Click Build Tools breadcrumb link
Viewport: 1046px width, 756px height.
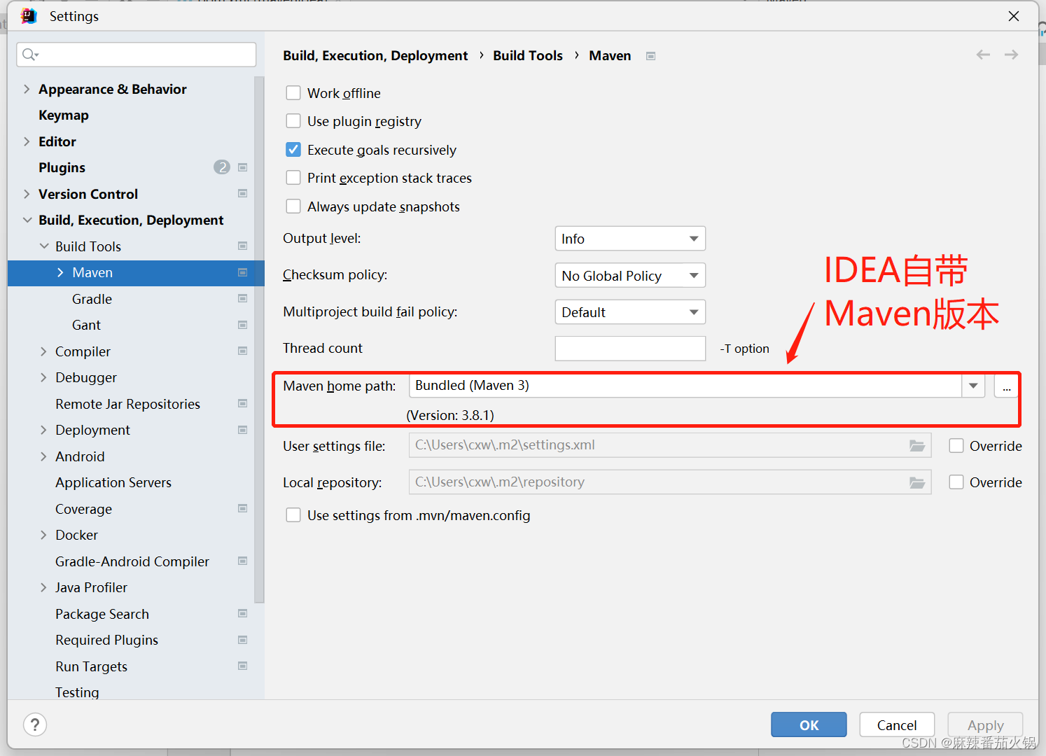click(x=528, y=55)
